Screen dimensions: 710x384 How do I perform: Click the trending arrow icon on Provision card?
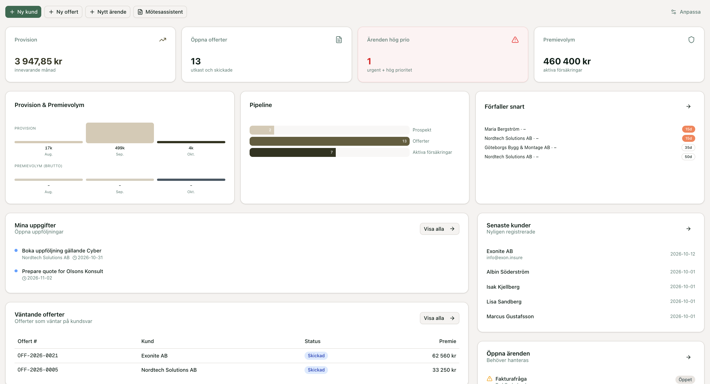[x=163, y=40]
